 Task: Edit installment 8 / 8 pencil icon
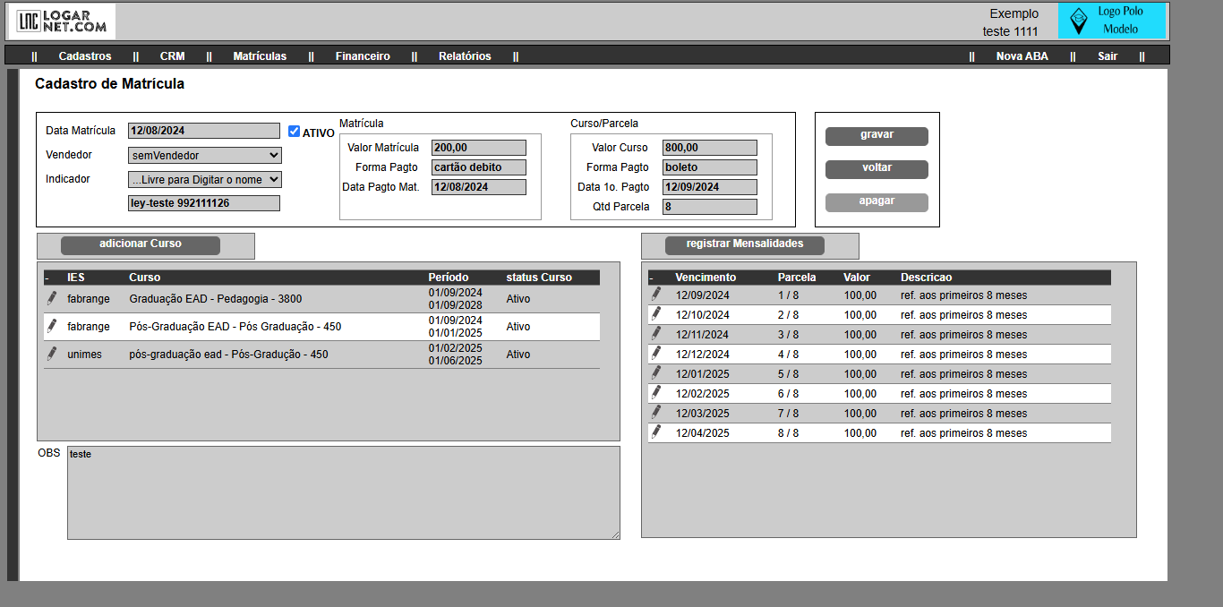(656, 432)
